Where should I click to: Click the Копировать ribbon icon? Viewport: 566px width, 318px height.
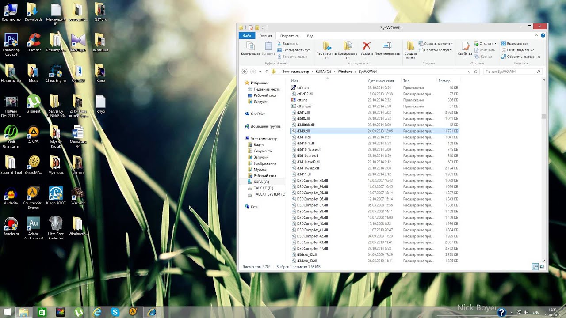250,48
